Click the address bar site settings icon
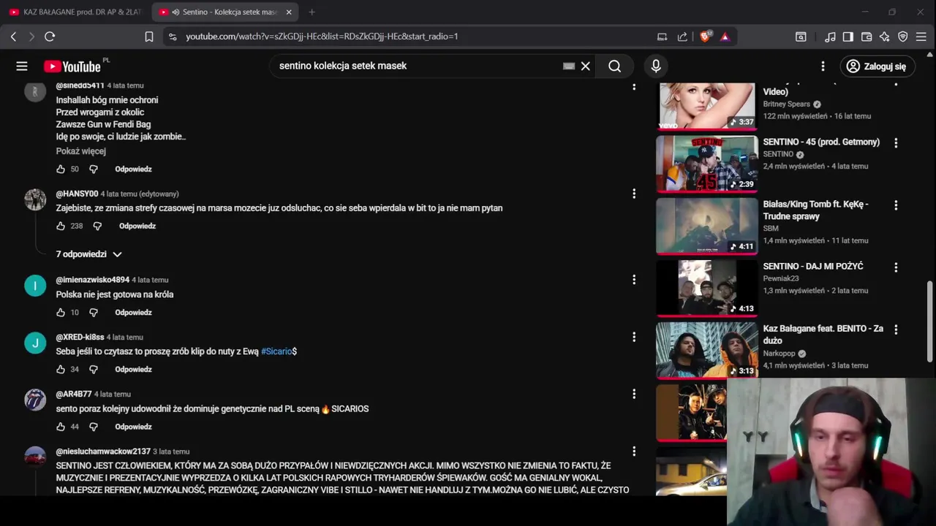936x526 pixels. [172, 37]
